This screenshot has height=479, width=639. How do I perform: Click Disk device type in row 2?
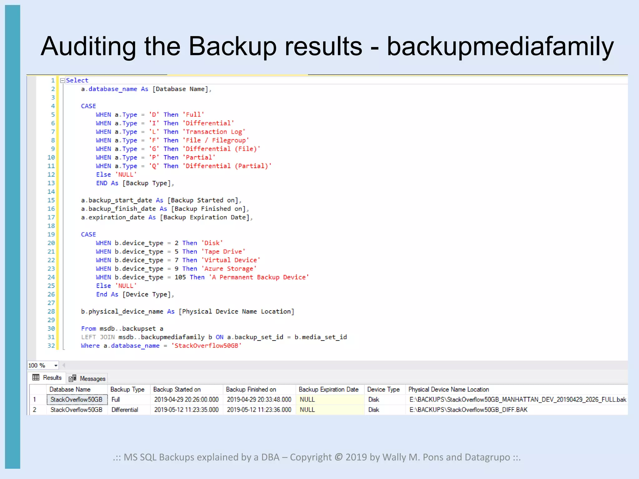(385, 410)
